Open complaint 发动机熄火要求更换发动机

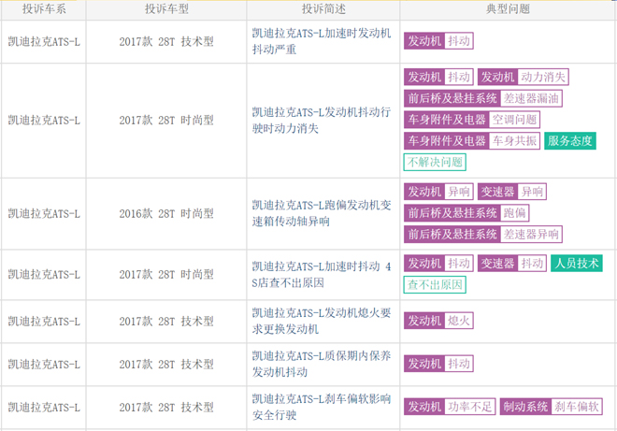322,321
